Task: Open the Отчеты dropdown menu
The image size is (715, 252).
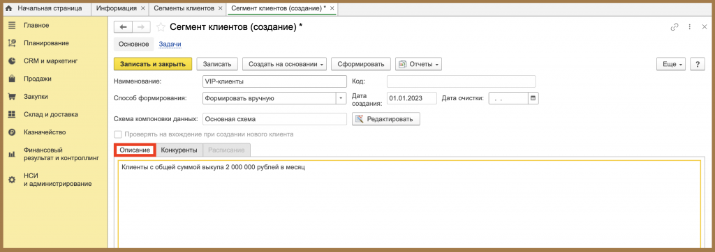Action: (419, 64)
